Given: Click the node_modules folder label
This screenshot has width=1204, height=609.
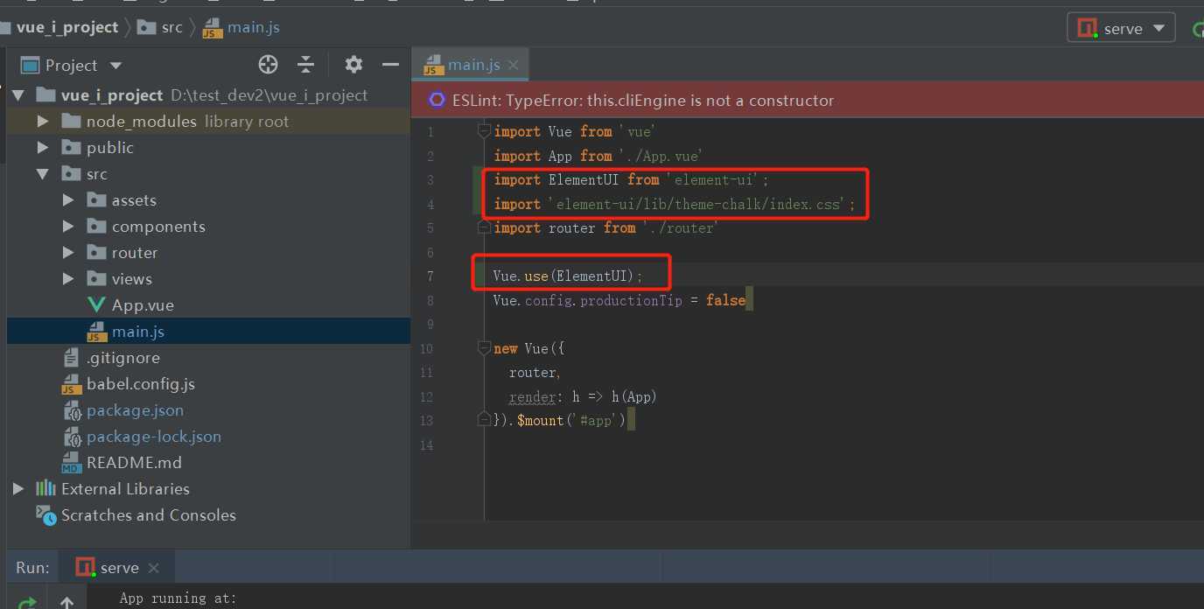Looking at the screenshot, I should click(142, 122).
